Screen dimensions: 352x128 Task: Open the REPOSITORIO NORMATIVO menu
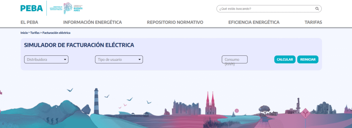coord(175,22)
